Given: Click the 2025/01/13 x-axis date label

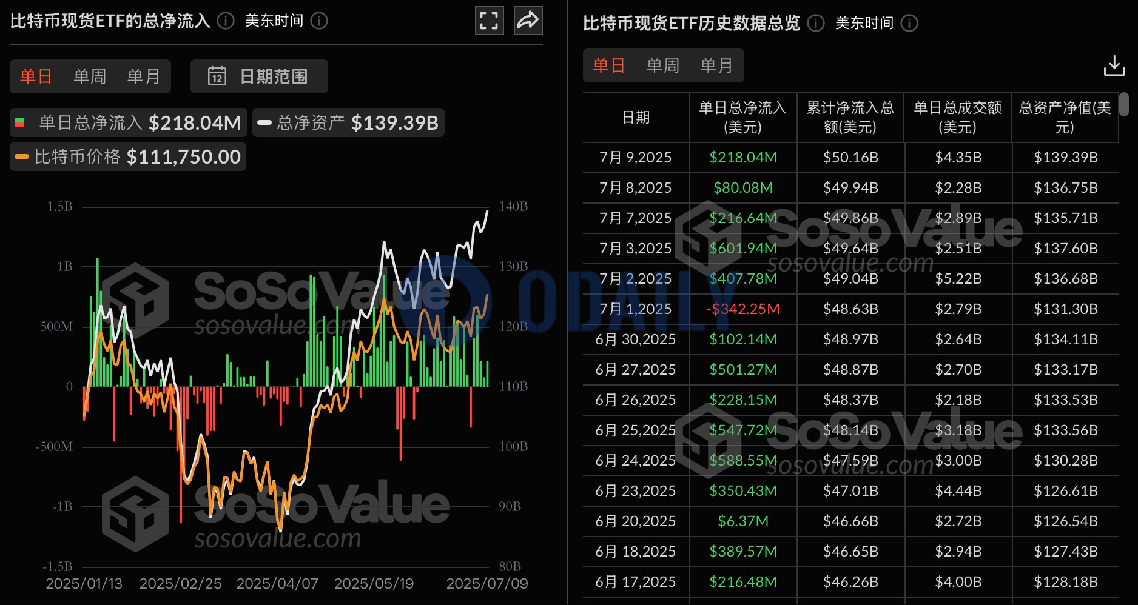Looking at the screenshot, I should (84, 584).
